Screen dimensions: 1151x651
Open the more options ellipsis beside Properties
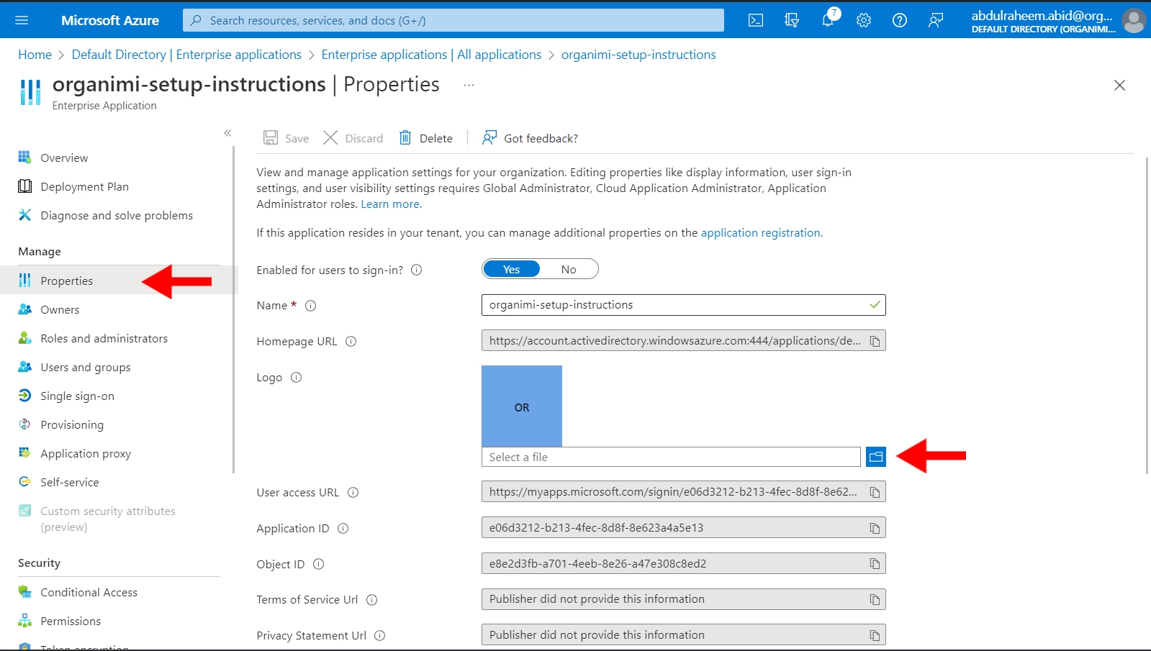pos(469,85)
